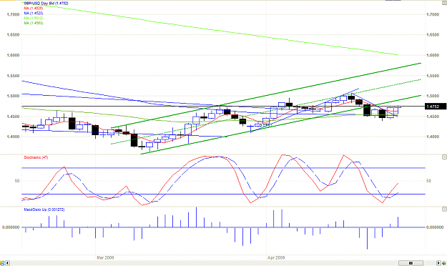
Task: Click the MacdSisto Up (0.001272) label
Action: click(x=44, y=210)
